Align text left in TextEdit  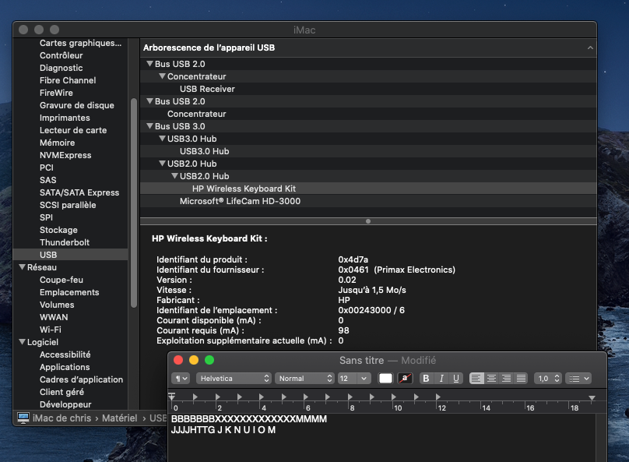point(476,379)
